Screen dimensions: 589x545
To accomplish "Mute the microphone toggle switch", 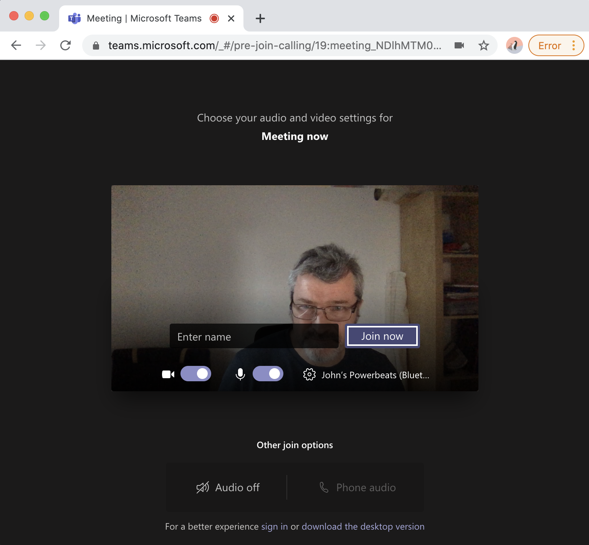I will tap(268, 374).
